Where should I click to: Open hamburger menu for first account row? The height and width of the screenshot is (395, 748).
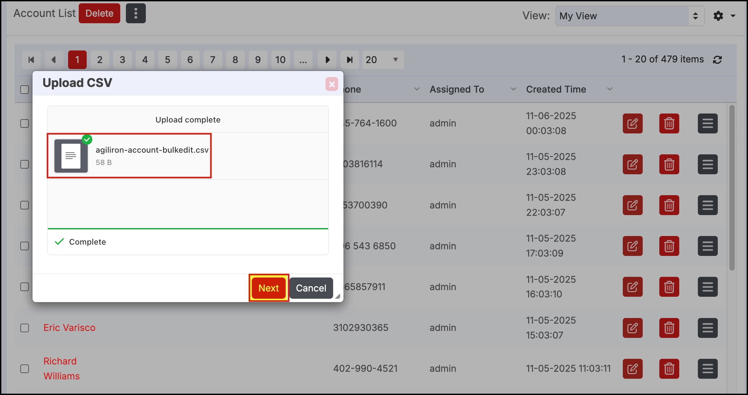[707, 123]
